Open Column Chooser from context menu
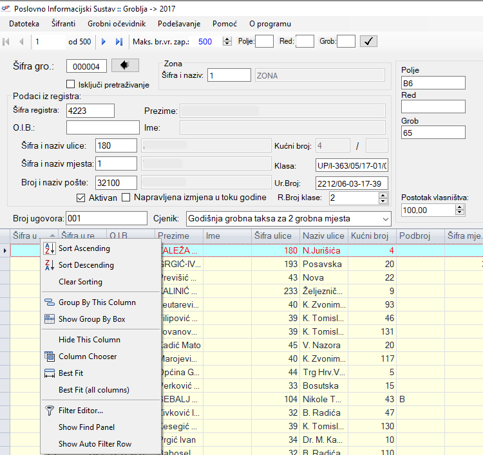 coord(88,357)
